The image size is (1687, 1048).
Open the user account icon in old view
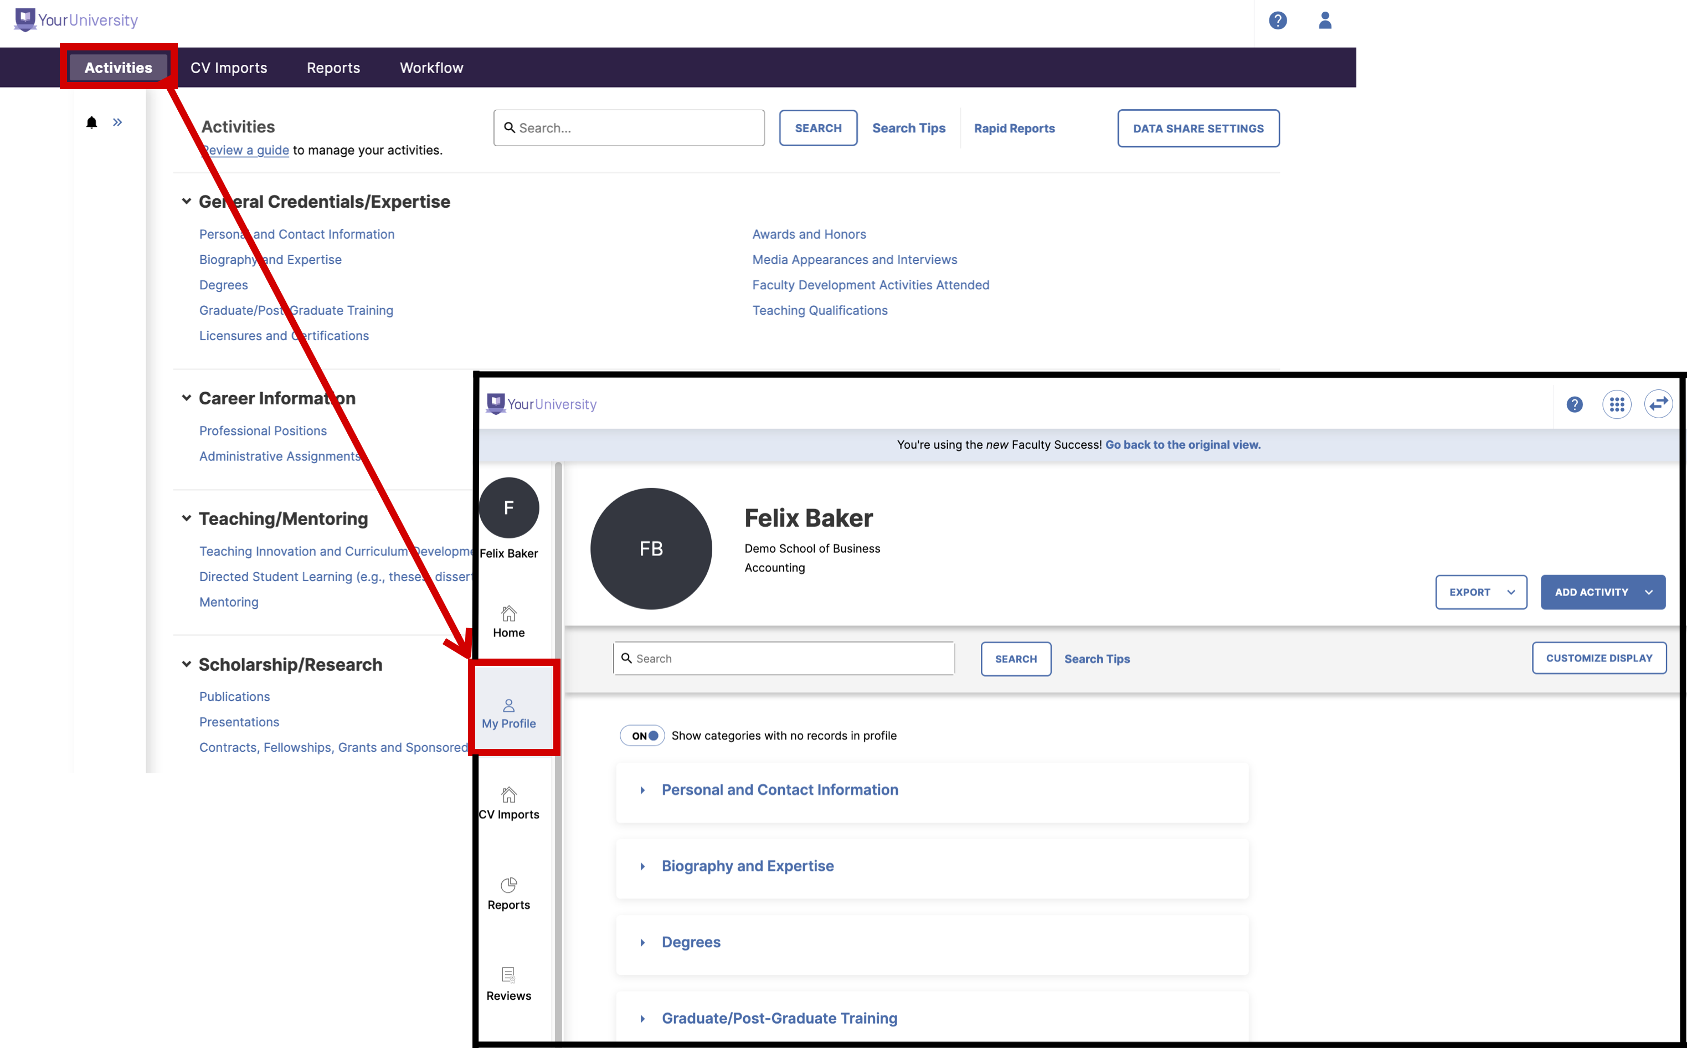tap(1325, 21)
